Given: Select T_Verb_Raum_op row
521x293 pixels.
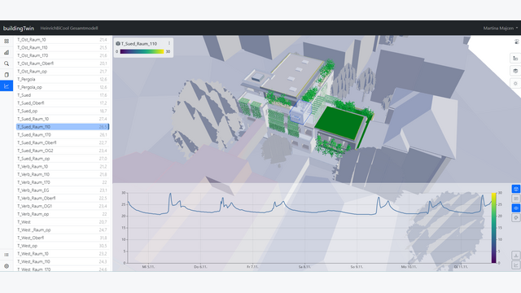Looking at the screenshot, I should point(63,214).
